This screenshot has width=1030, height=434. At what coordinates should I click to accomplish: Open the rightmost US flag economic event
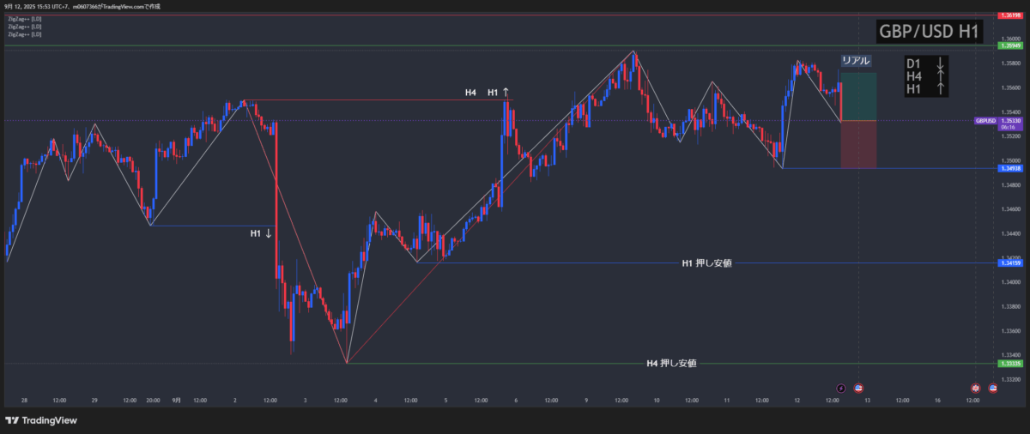[993, 389]
